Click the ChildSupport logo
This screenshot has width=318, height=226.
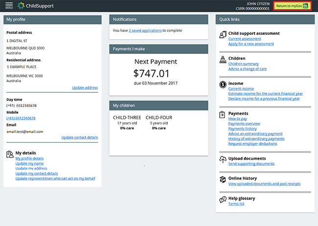pyautogui.click(x=36, y=6)
